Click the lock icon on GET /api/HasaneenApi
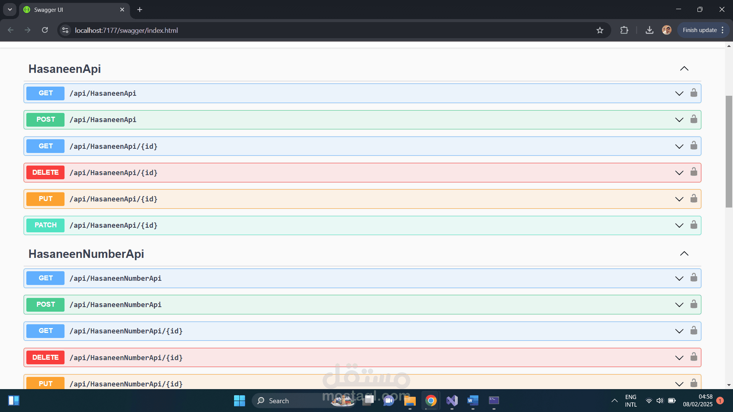Image resolution: width=733 pixels, height=412 pixels. [694, 93]
